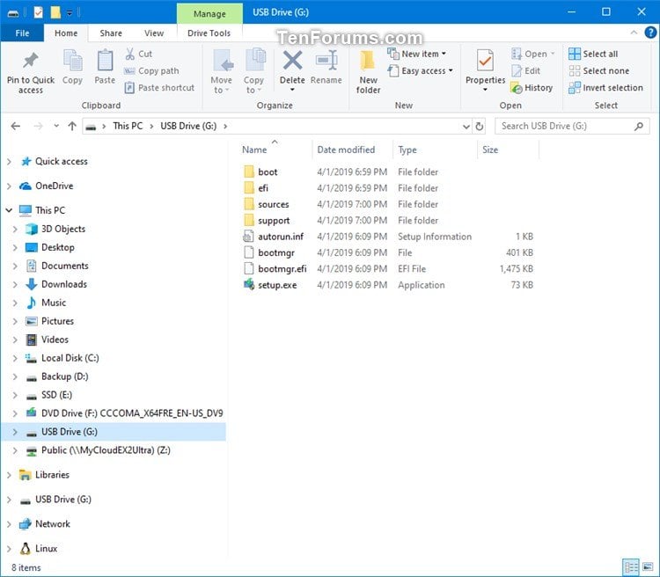660x577 pixels.
Task: Click Select none
Action: click(598, 70)
